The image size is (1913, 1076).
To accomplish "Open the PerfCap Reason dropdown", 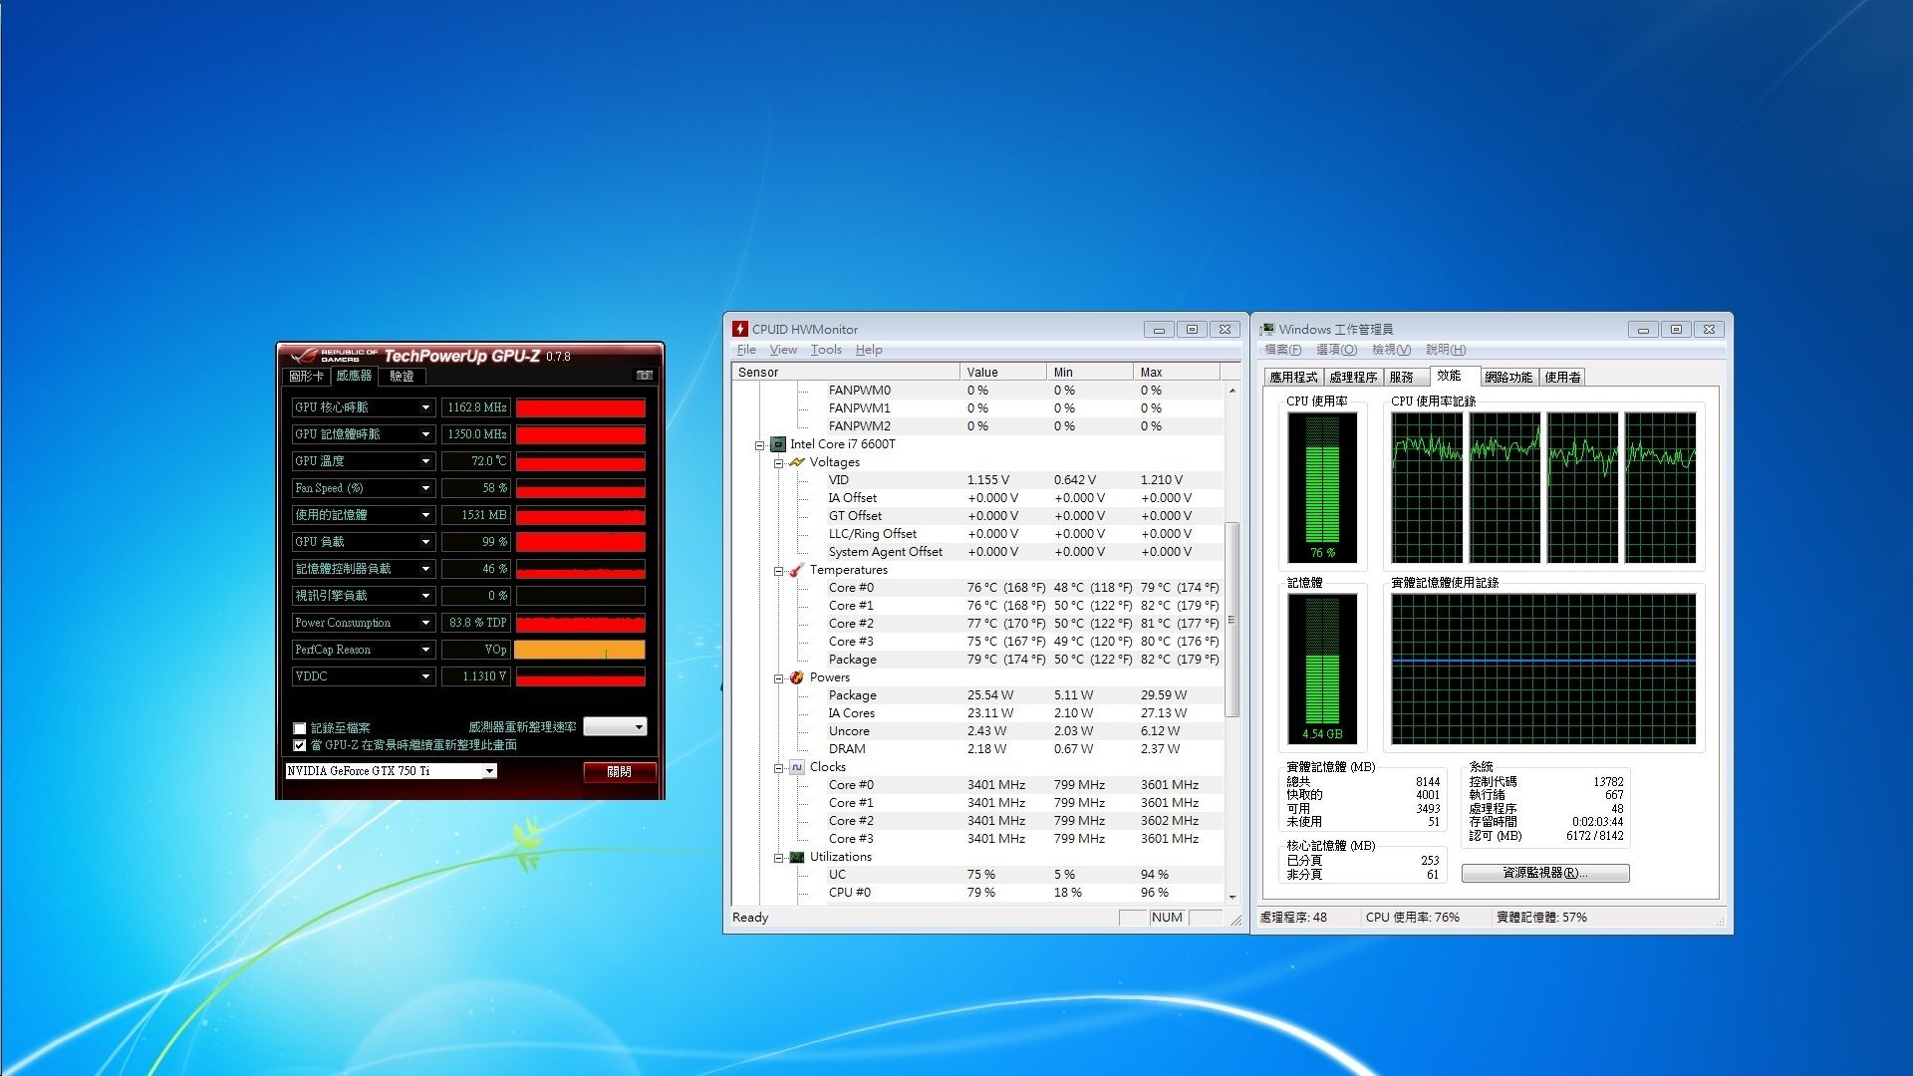I will [x=425, y=650].
